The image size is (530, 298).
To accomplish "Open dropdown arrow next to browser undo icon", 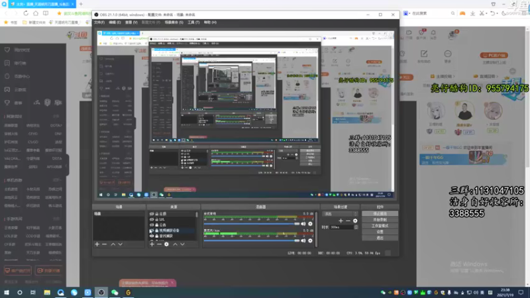I will point(498,13).
